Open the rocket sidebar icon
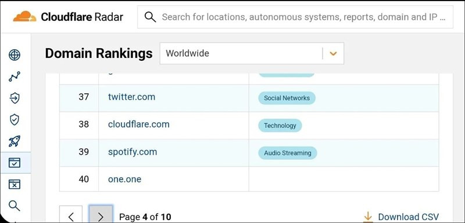Screen dimensions: 465x223 [15, 141]
